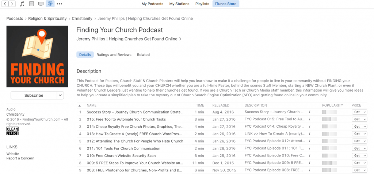Go forward with the right arrow button
Screen dimensions: 374x174
pyautogui.click(x=12, y=4)
